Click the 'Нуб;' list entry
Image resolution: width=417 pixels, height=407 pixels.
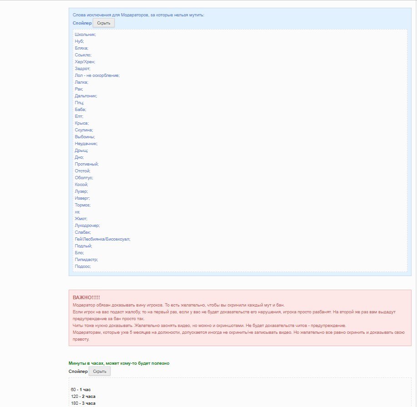(x=80, y=41)
